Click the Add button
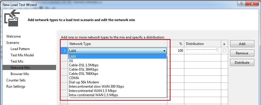Viewport: 261px width, 105px height. (242, 44)
